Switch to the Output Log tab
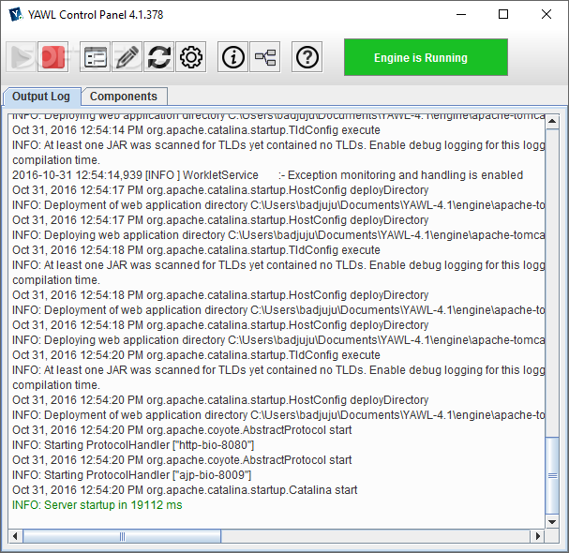 click(41, 97)
